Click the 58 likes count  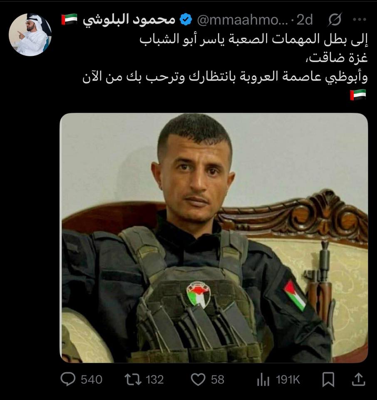218,380
